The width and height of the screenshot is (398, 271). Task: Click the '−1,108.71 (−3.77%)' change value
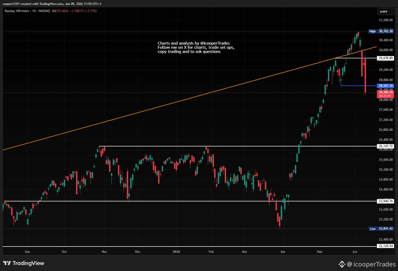pos(83,11)
